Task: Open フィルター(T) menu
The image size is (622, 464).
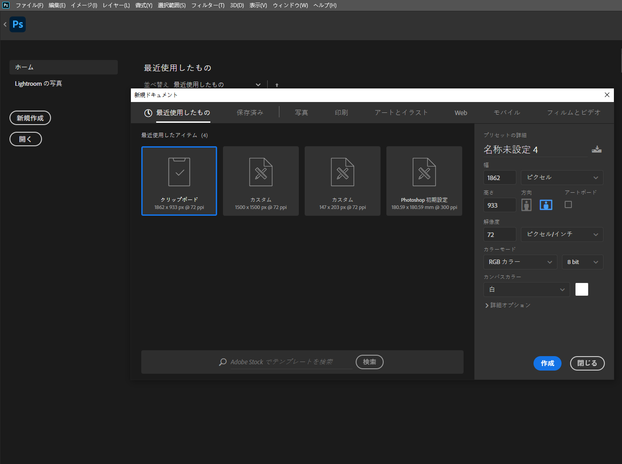Action: pos(208,5)
